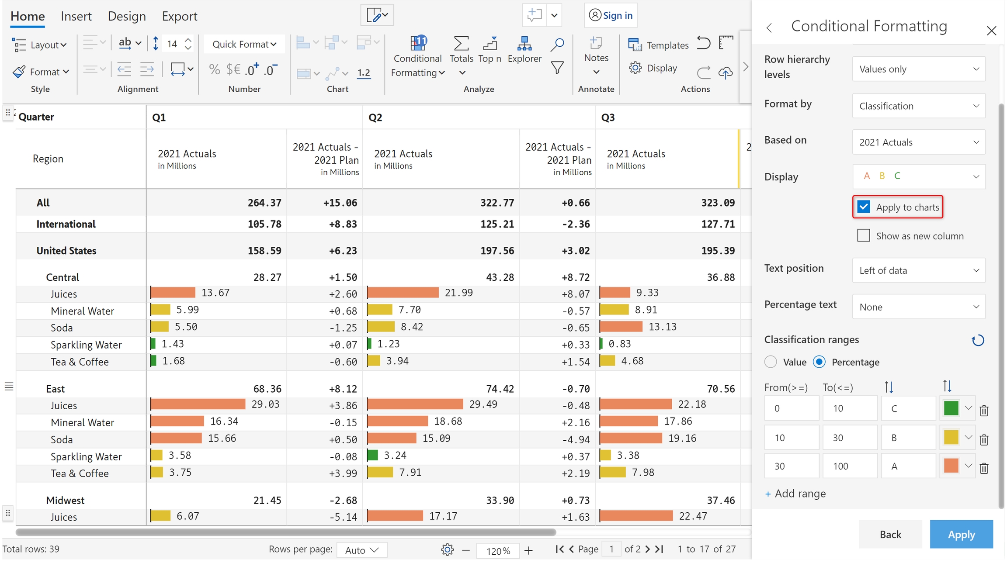Click the filter funnel icon

[557, 68]
